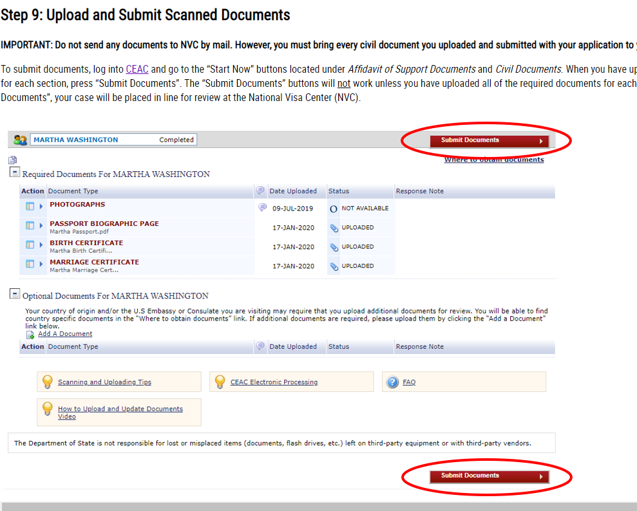Open the action icon for PASSPORT BIOGRAPHIC PAGE
This screenshot has width=637, height=511.
tap(30, 226)
